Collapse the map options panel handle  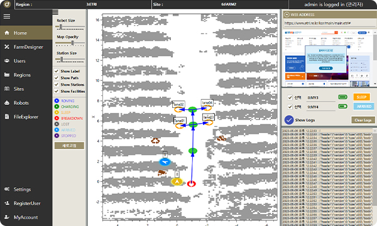click(x=55, y=12)
